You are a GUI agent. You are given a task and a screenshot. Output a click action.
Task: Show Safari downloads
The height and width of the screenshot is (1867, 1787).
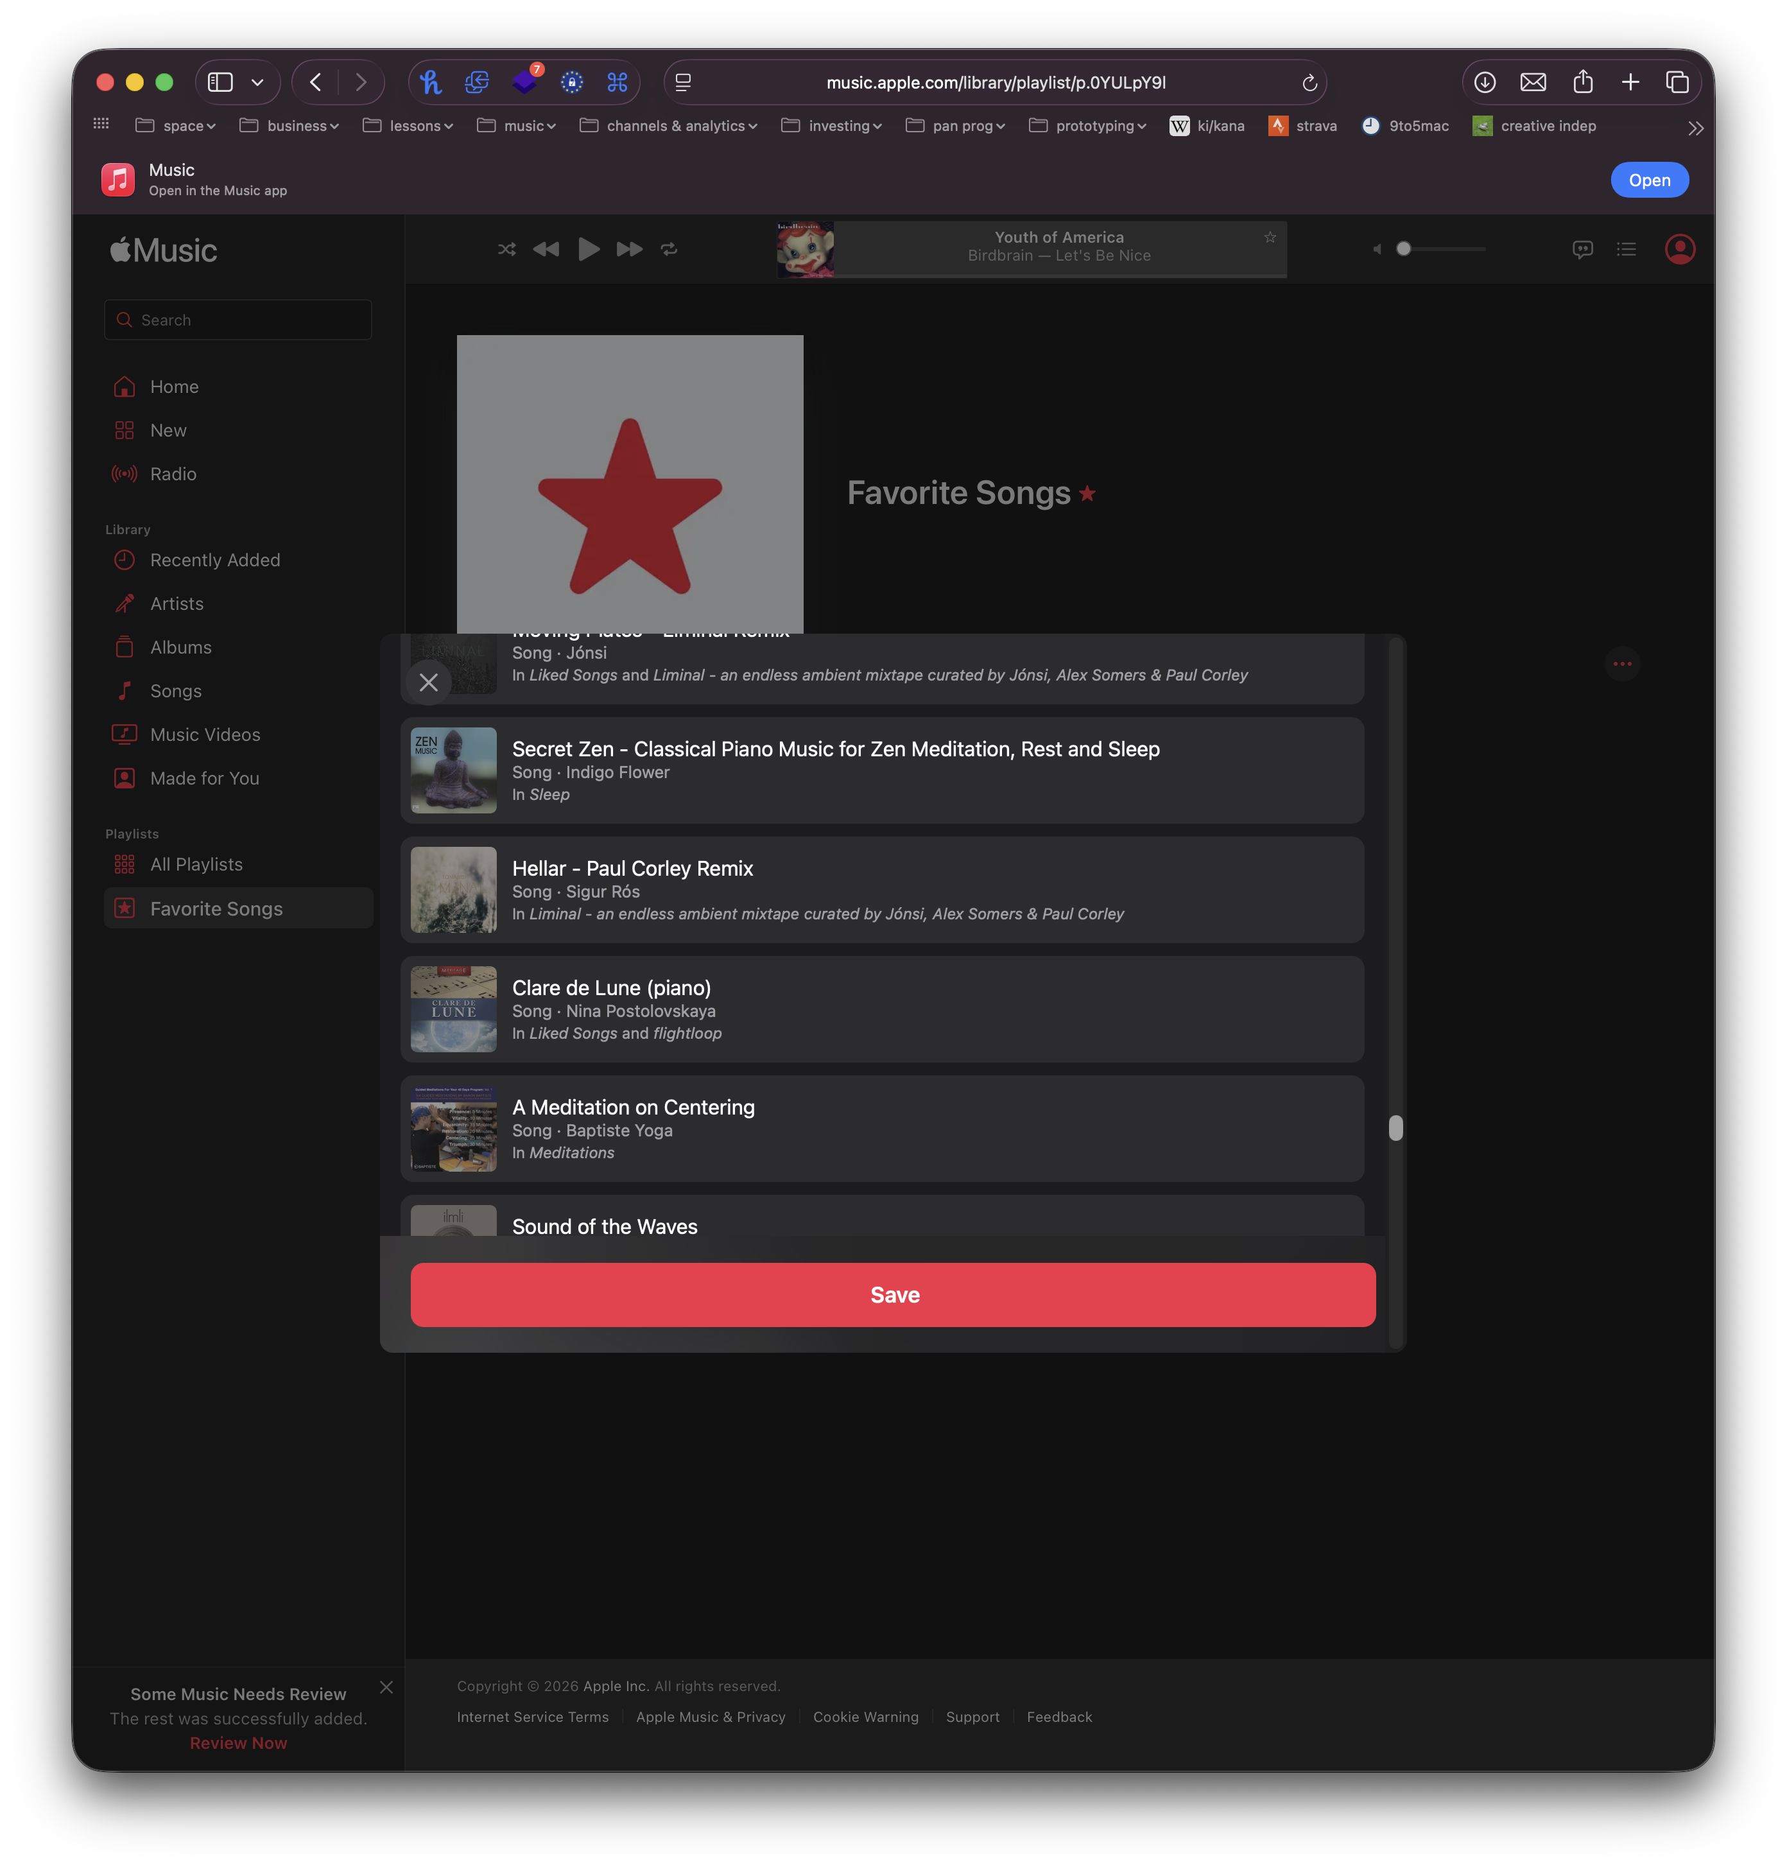coord(1484,83)
